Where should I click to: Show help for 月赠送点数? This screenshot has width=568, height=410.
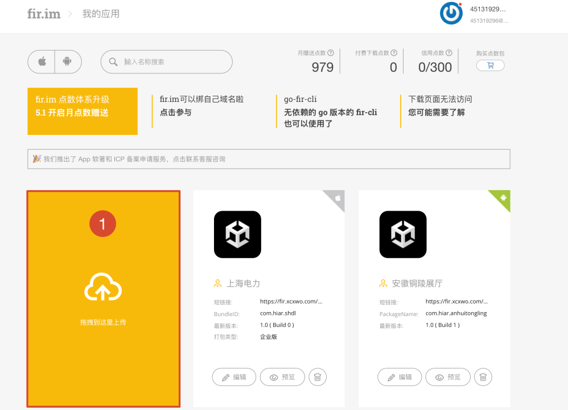click(331, 53)
